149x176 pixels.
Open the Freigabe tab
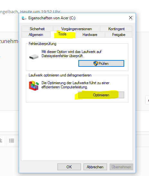tap(119, 35)
